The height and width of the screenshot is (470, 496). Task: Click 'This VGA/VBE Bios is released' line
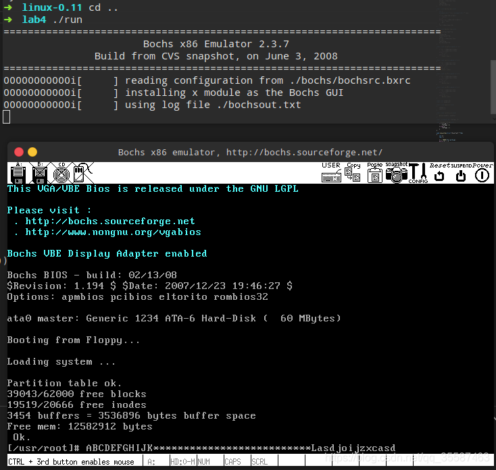[x=153, y=188]
